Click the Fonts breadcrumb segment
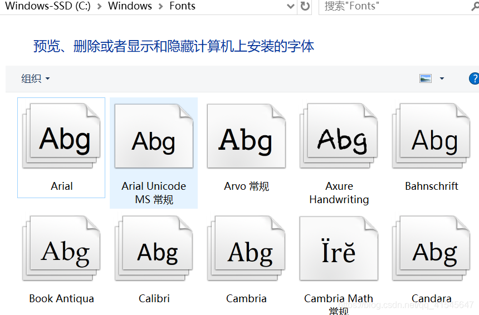The width and height of the screenshot is (479, 315). click(182, 6)
